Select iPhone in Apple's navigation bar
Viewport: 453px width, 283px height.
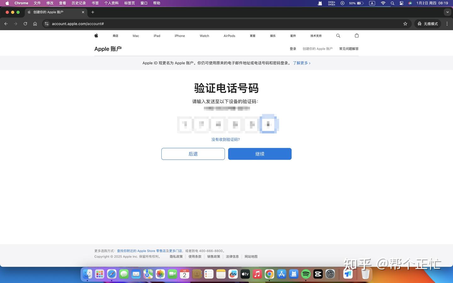(180, 36)
